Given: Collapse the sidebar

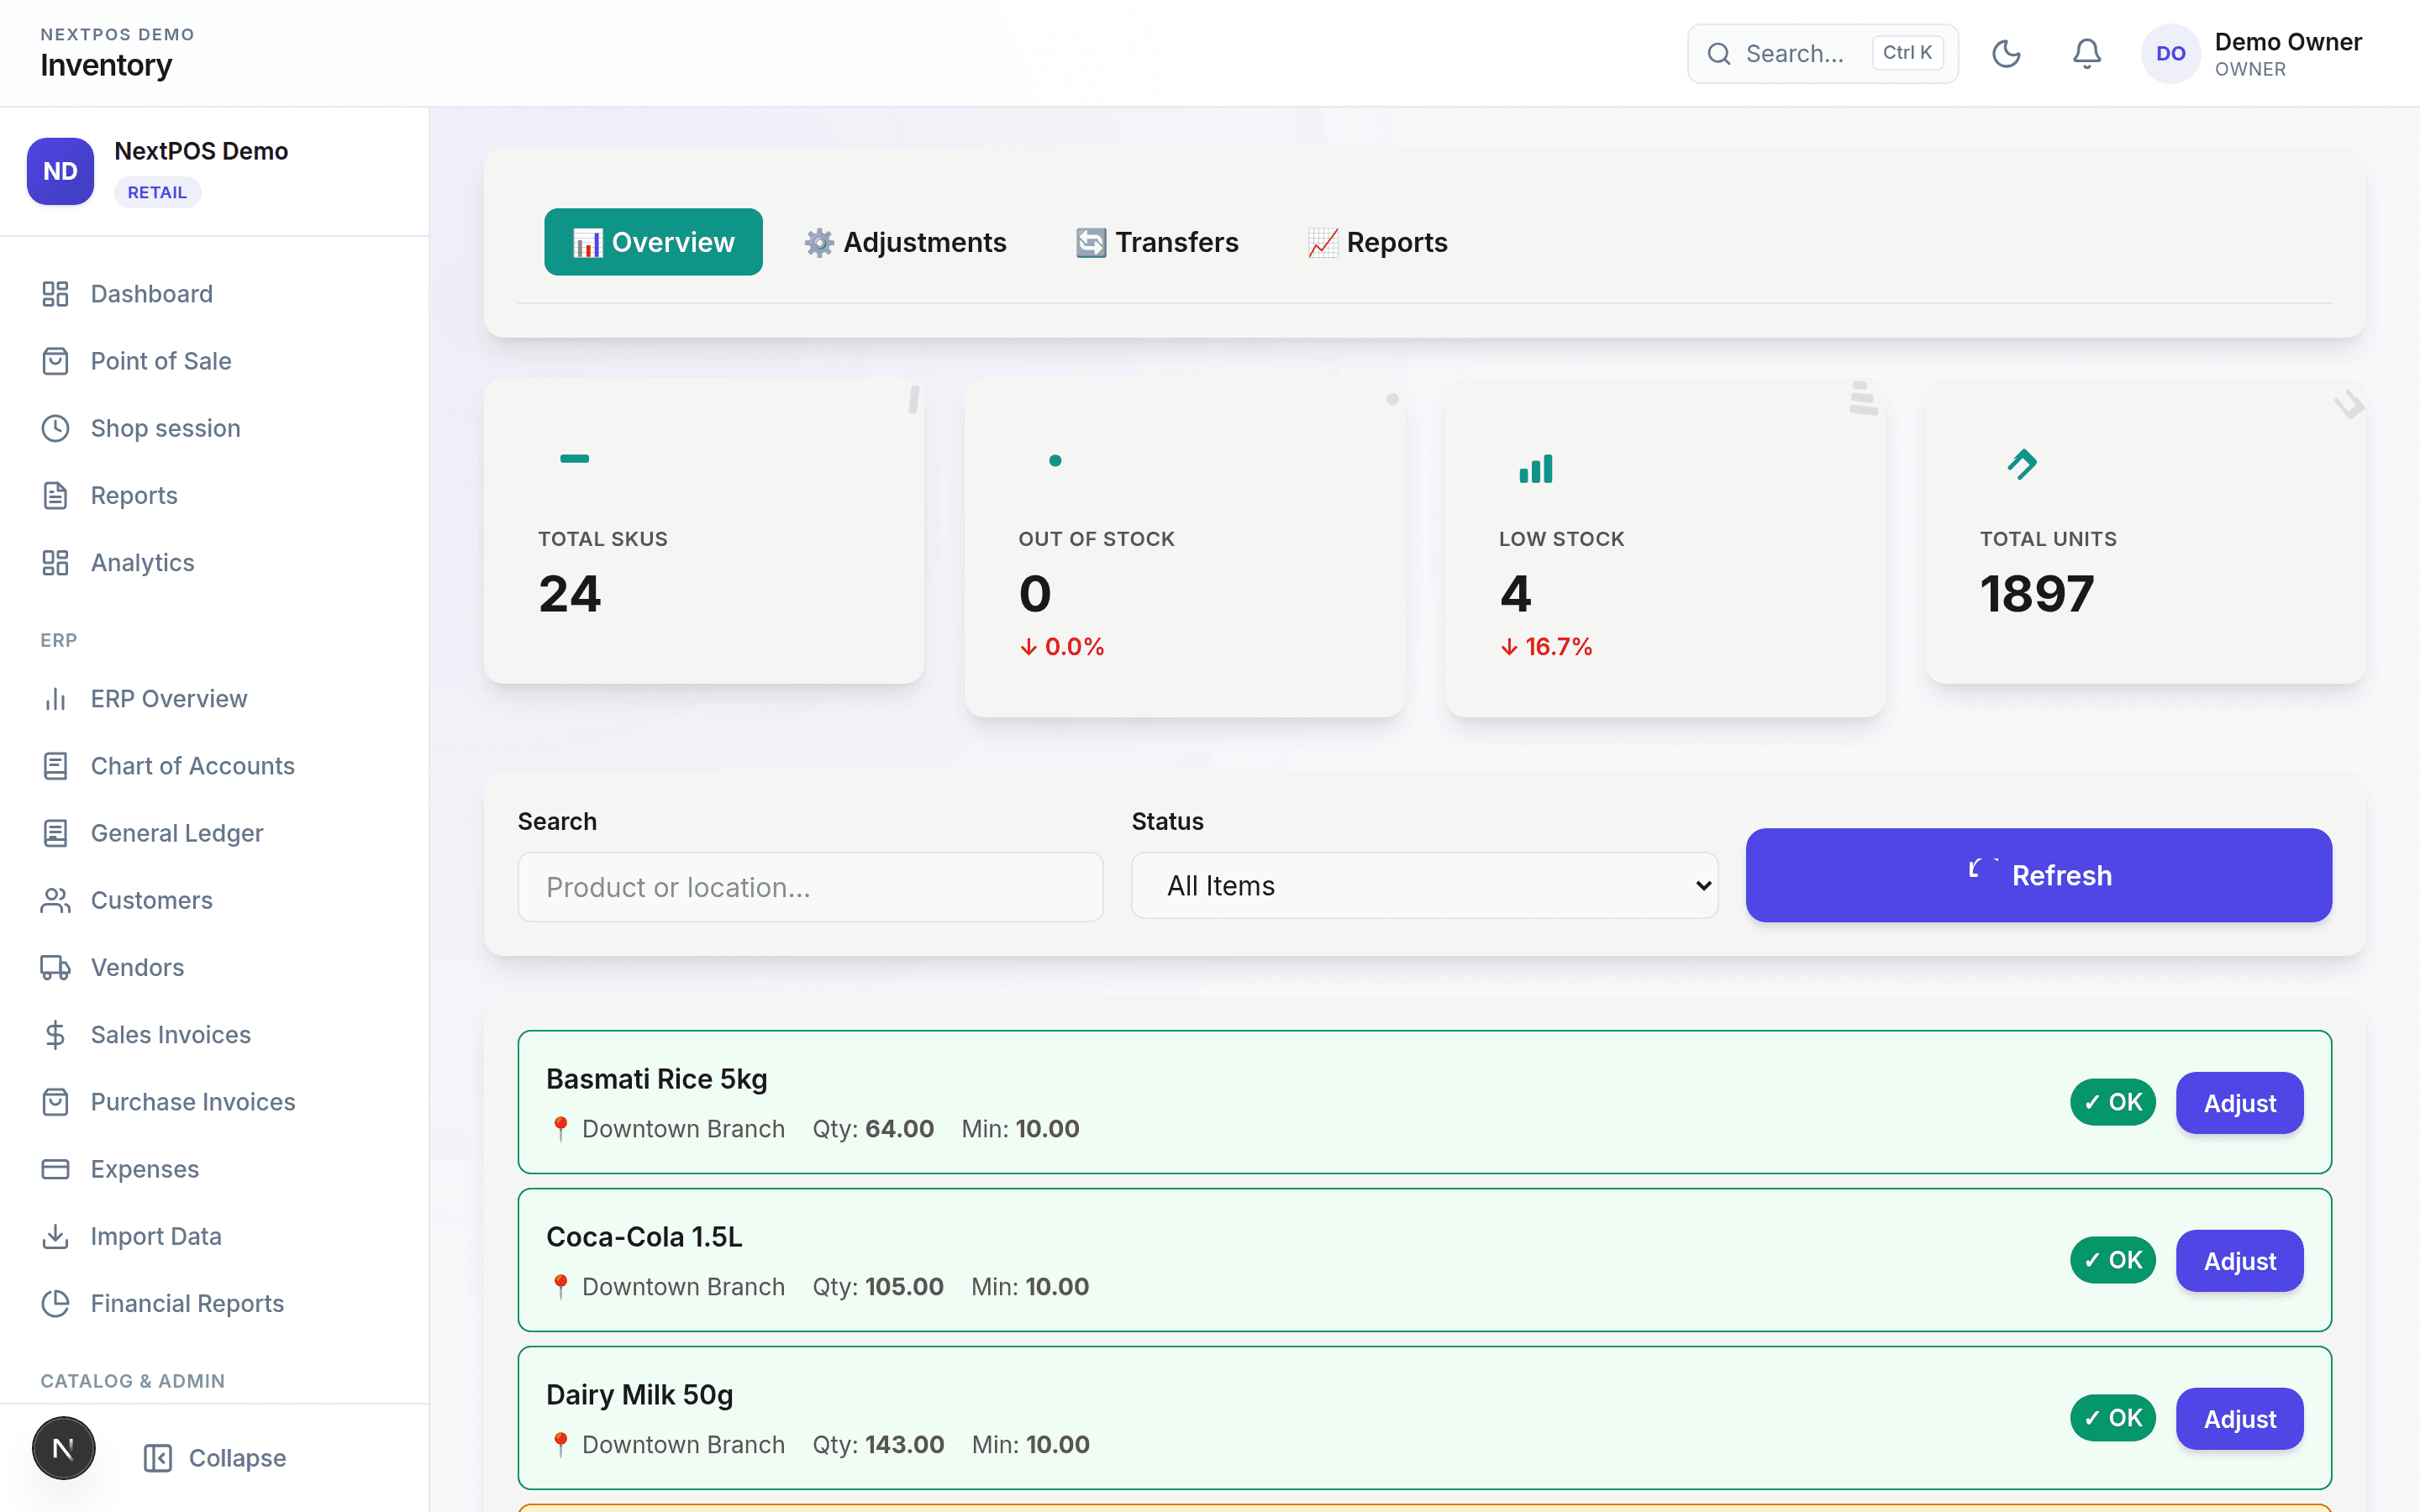Looking at the screenshot, I should tap(214, 1458).
